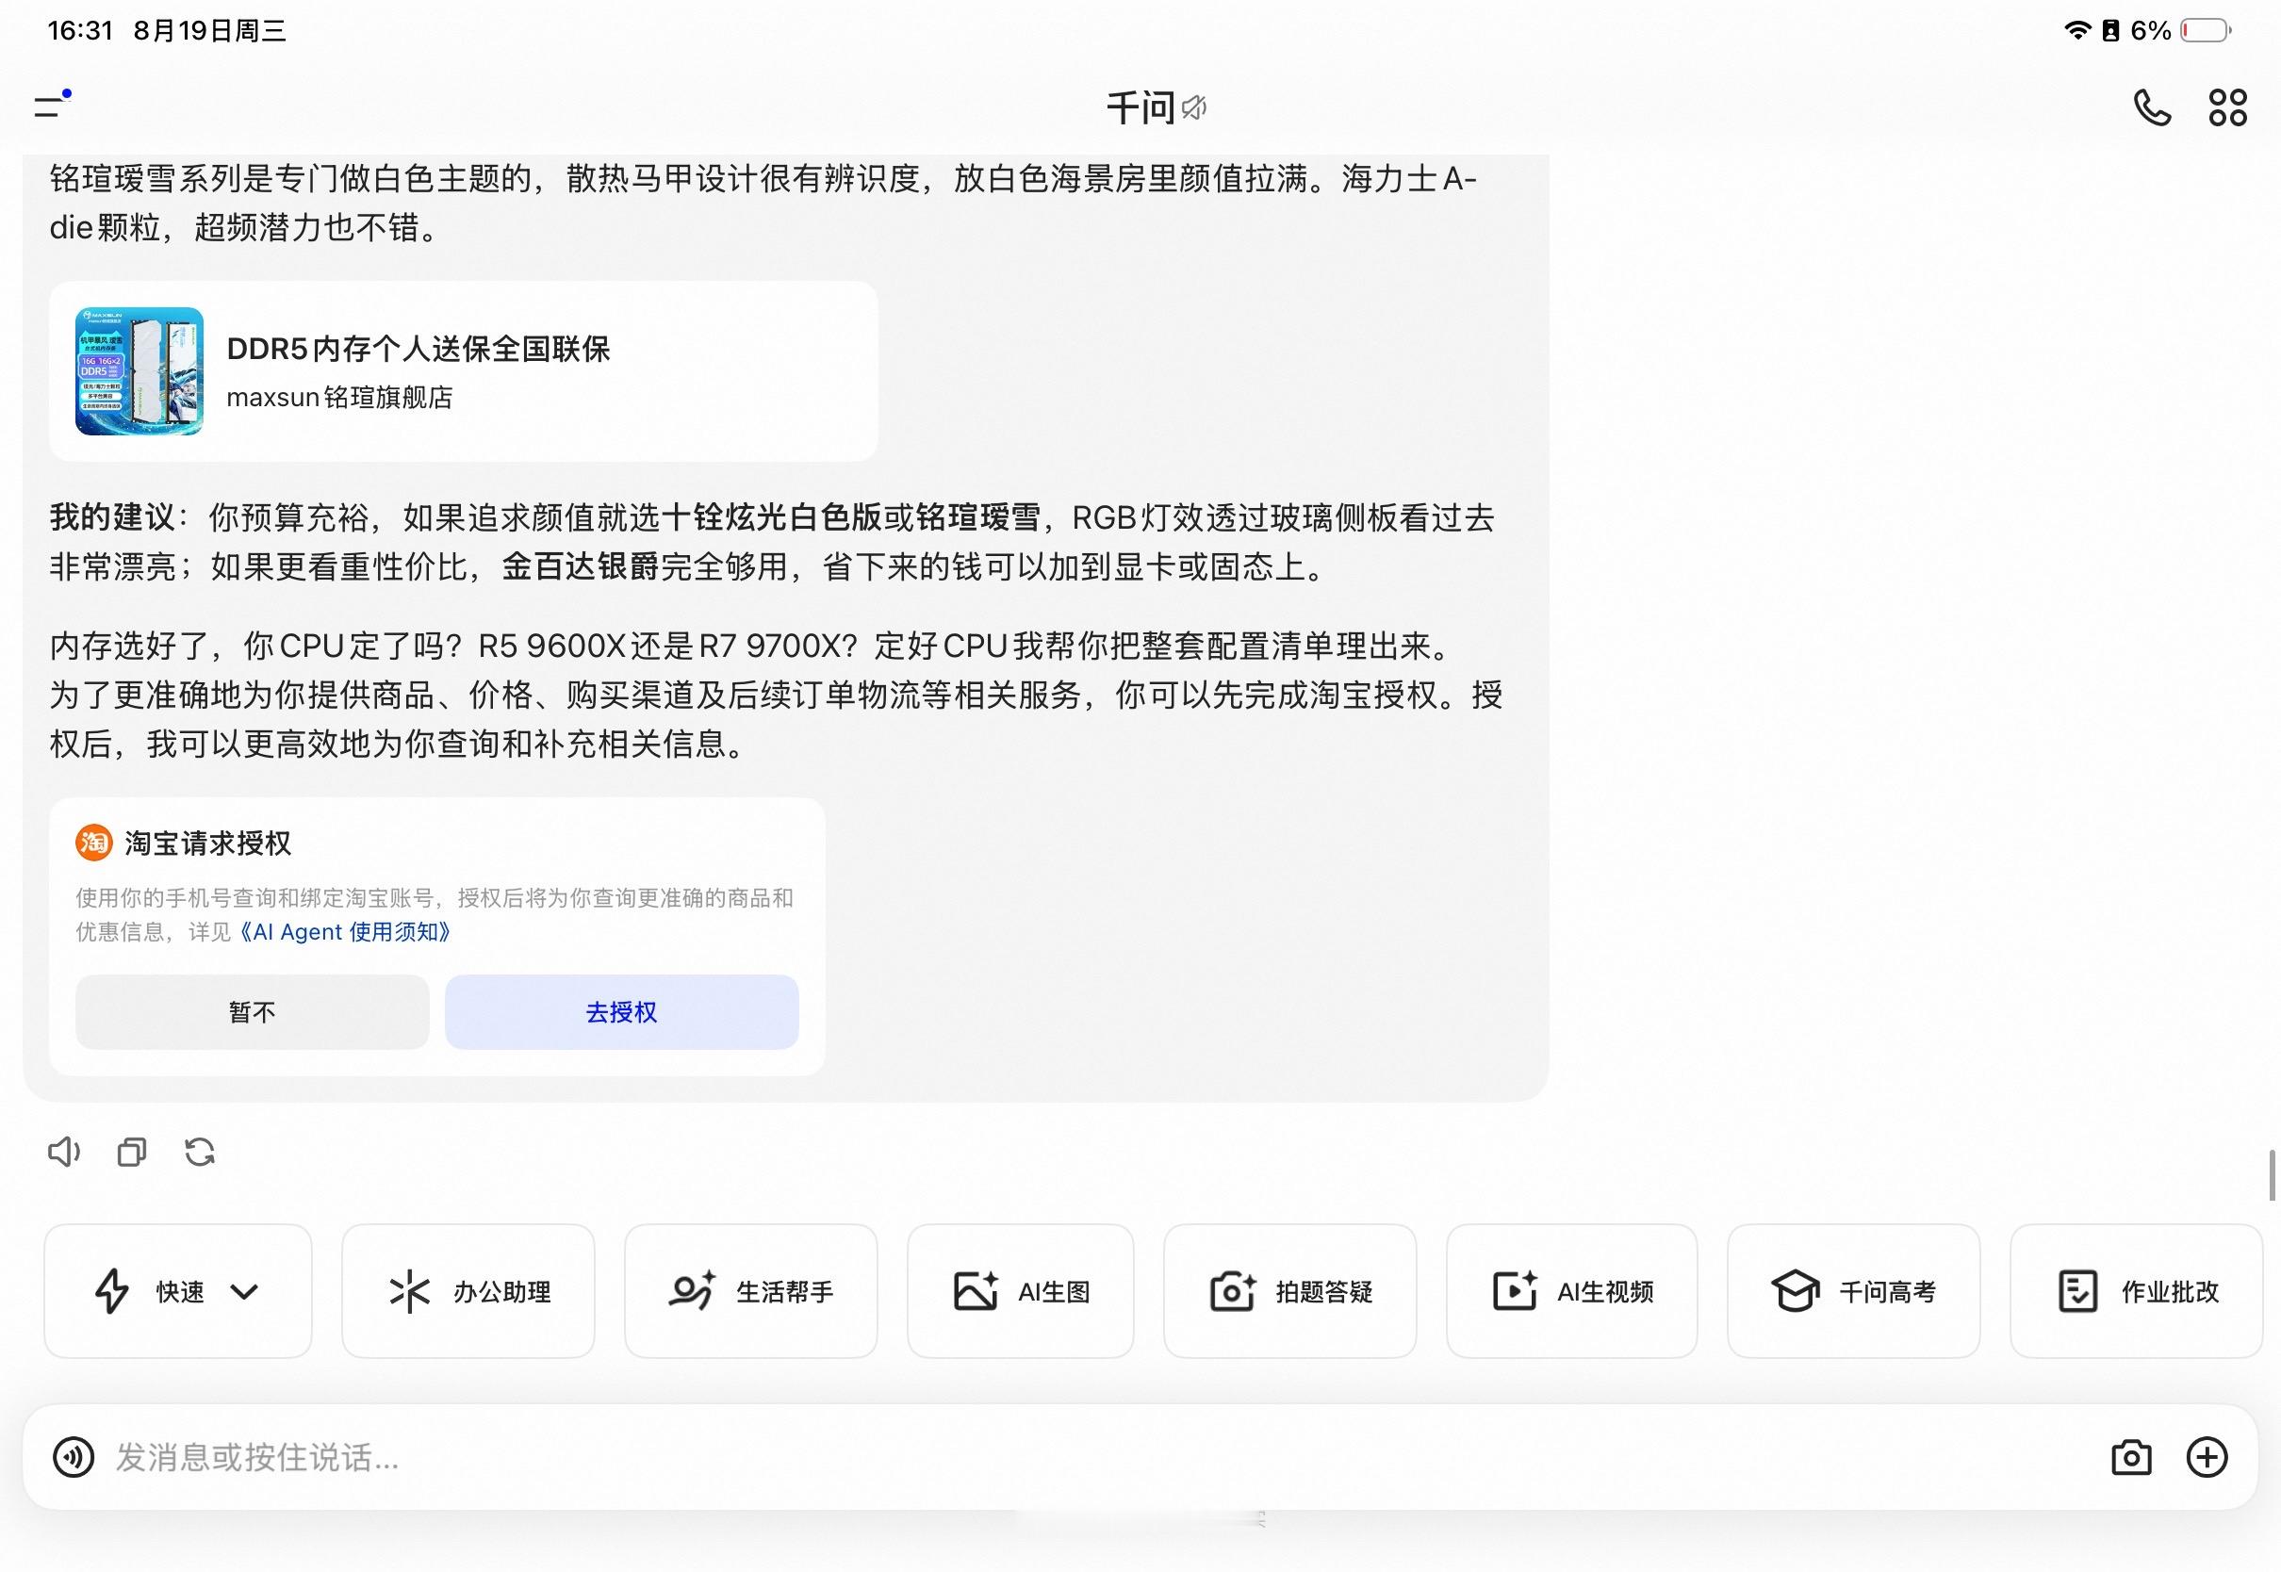Screen dimensions: 2281x1572
Task: Tap the plus icon for more attachments
Action: (2207, 1457)
